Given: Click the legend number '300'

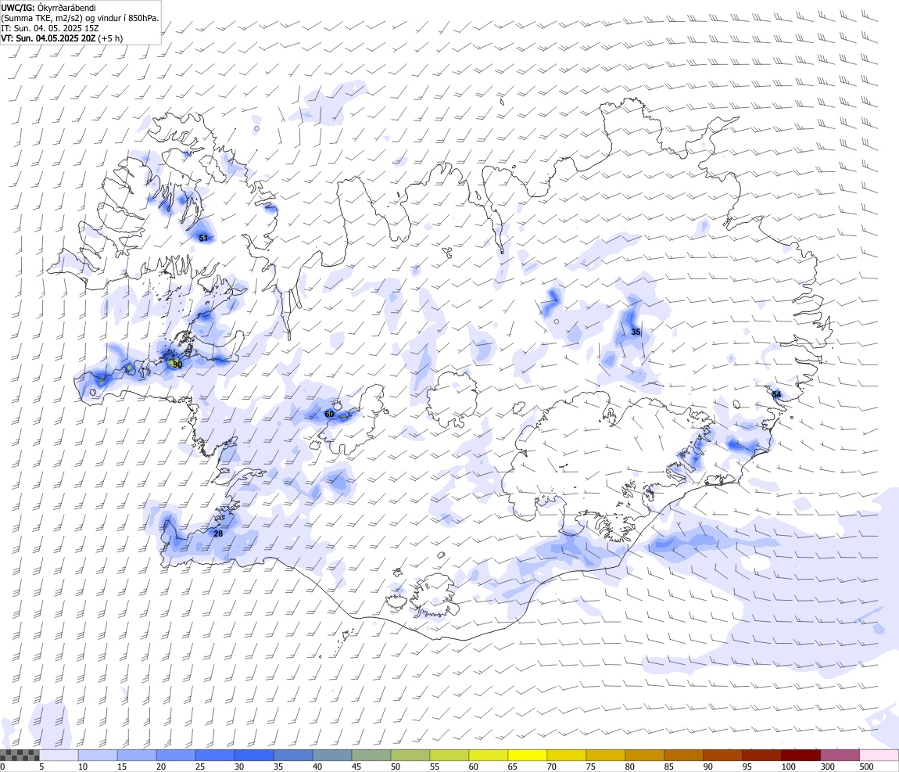Looking at the screenshot, I should tap(827, 767).
